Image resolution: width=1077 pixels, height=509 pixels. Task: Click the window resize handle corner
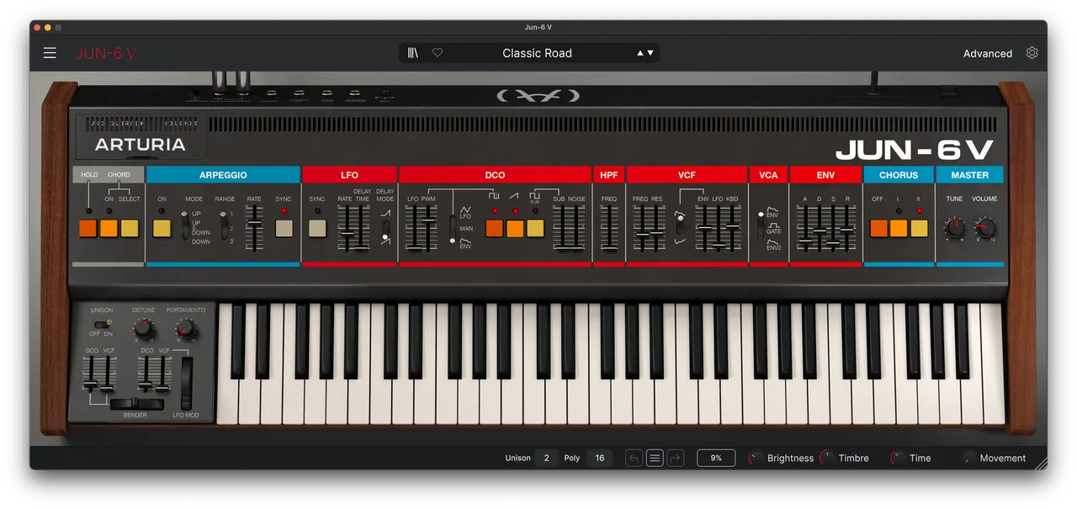click(1041, 463)
